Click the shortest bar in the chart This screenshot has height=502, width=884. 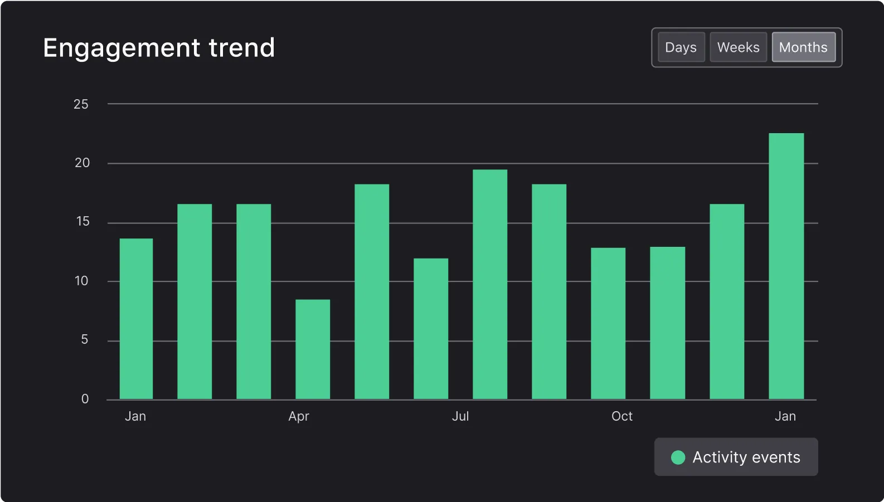tap(313, 349)
